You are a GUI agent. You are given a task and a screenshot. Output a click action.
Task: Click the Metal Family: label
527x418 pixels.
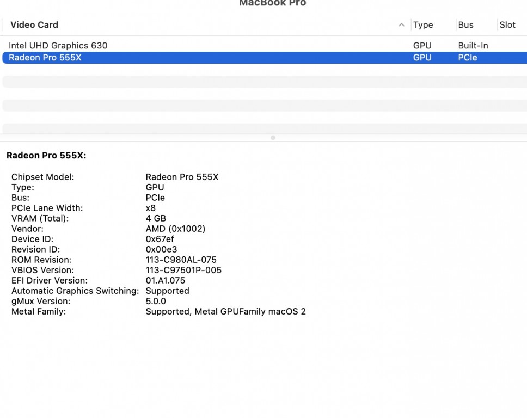[39, 312]
